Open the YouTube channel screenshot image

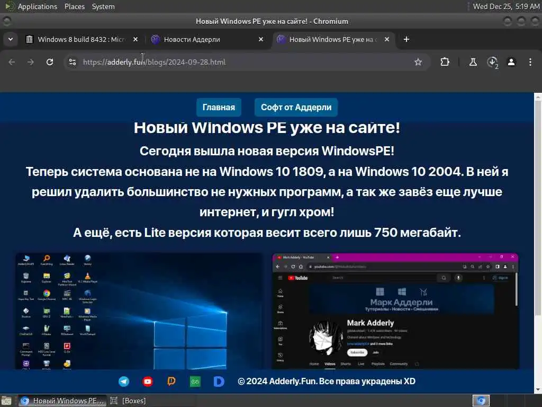(395, 311)
